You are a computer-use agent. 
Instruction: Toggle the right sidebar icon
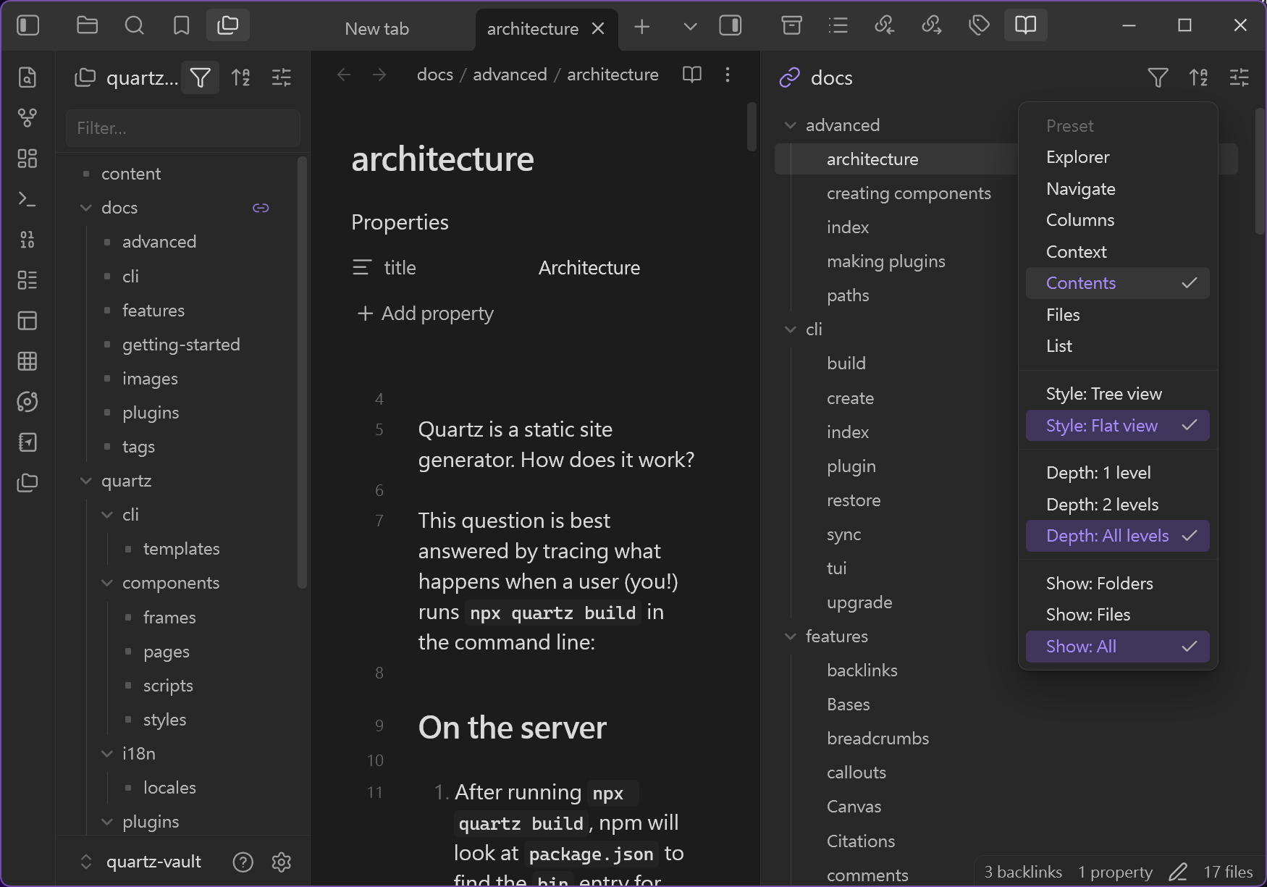click(730, 26)
